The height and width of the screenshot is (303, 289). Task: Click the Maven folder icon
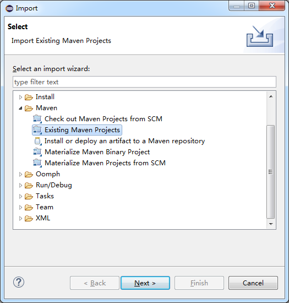pyautogui.click(x=29, y=108)
